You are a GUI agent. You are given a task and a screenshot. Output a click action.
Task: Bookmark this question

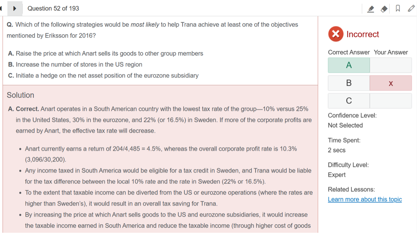[x=398, y=9]
